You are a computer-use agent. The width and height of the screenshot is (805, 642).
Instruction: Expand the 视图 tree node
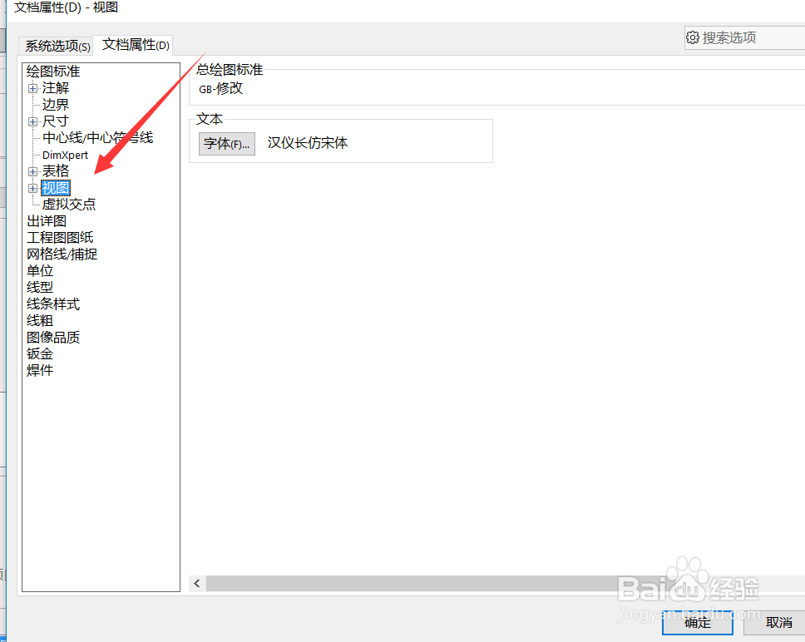click(33, 188)
